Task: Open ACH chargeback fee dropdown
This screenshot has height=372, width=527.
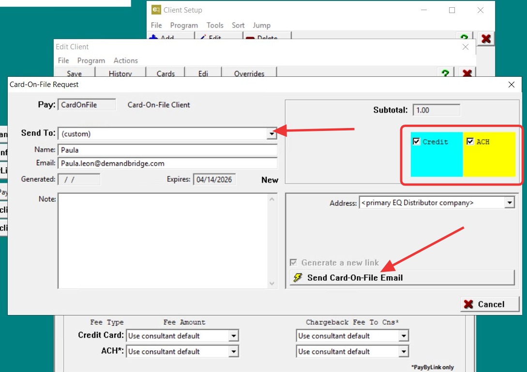Action: tap(403, 352)
